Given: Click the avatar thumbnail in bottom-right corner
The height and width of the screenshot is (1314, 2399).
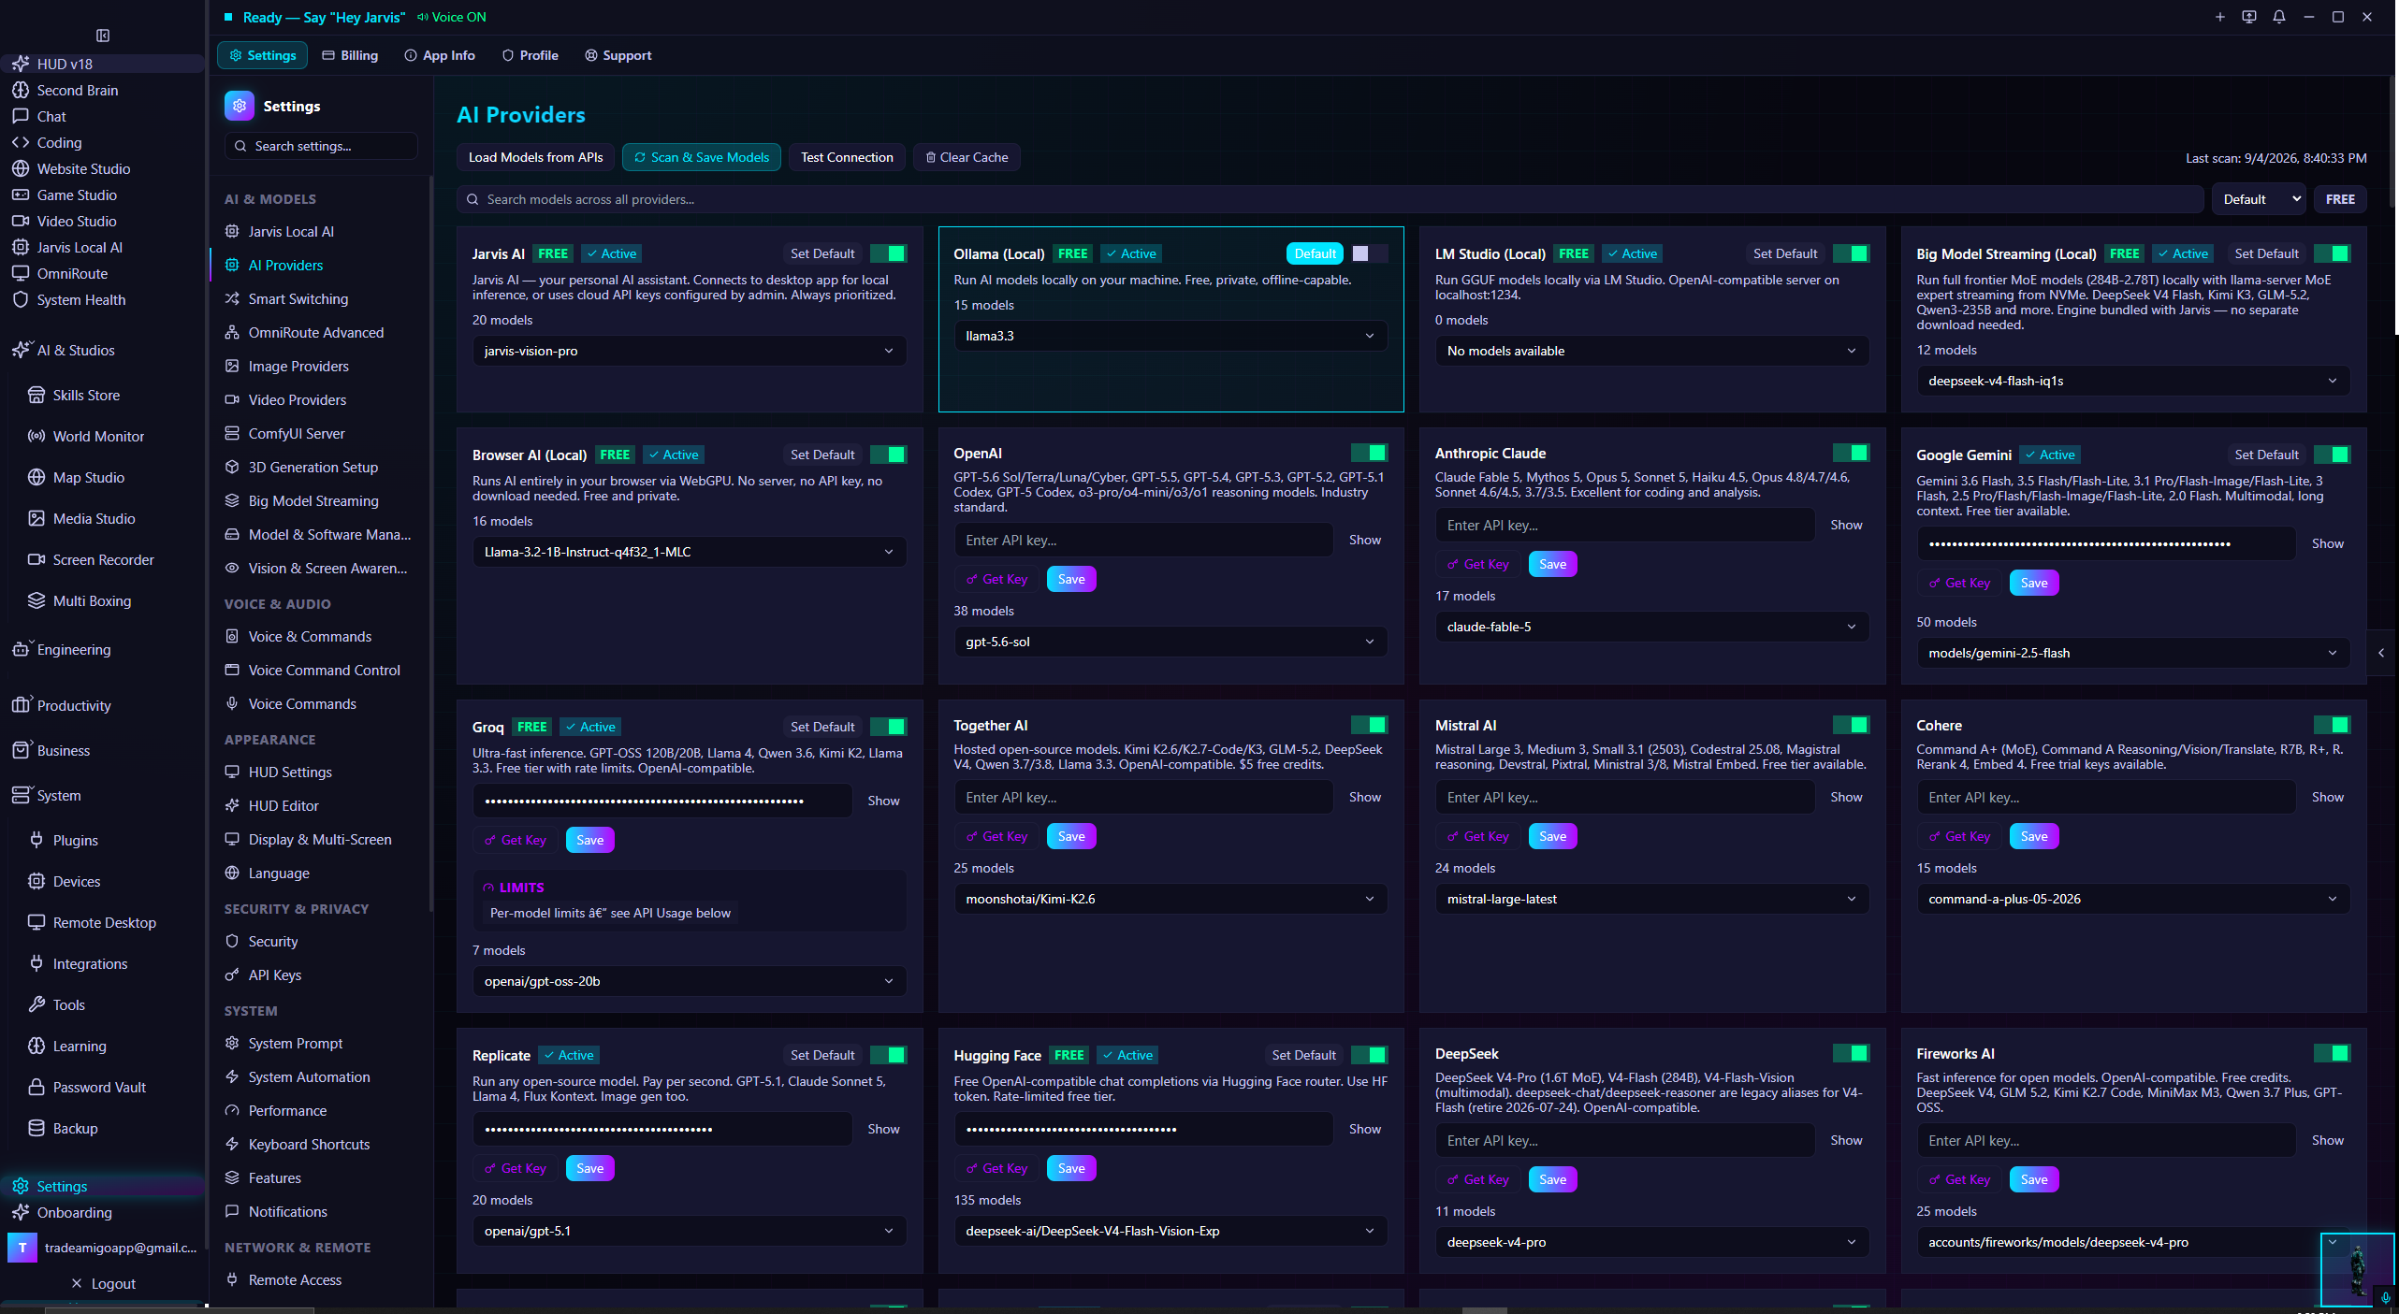Looking at the screenshot, I should point(2357,1269).
